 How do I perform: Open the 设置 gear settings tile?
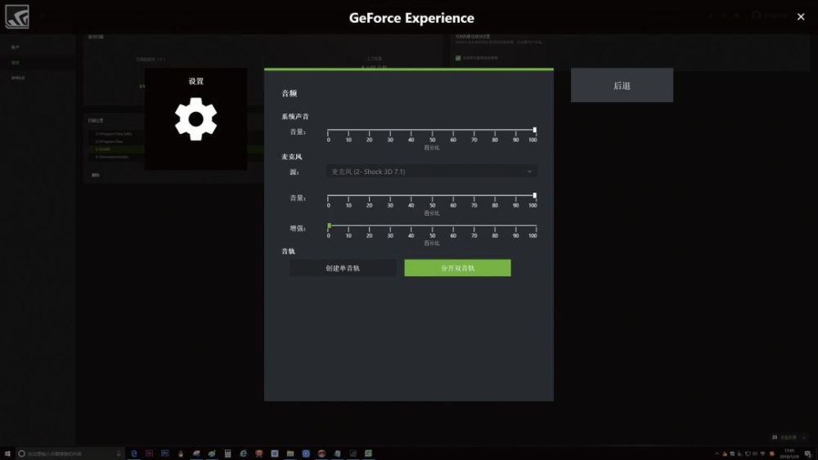[196, 118]
